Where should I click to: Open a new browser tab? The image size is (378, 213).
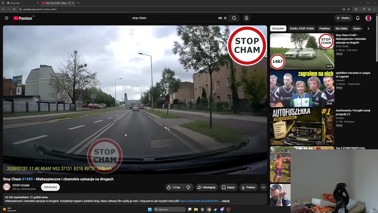[x=78, y=3]
